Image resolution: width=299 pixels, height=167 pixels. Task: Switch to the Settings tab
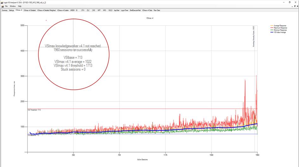point(11,10)
